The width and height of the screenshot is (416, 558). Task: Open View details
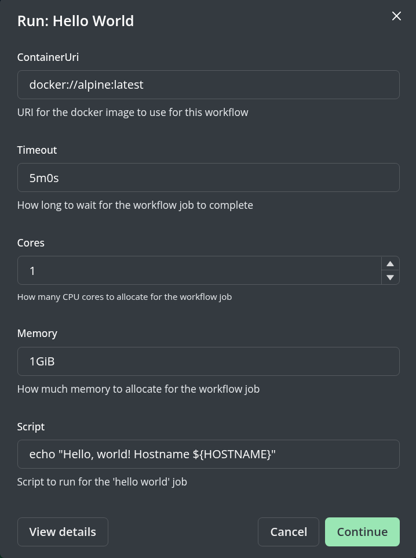pos(63,531)
